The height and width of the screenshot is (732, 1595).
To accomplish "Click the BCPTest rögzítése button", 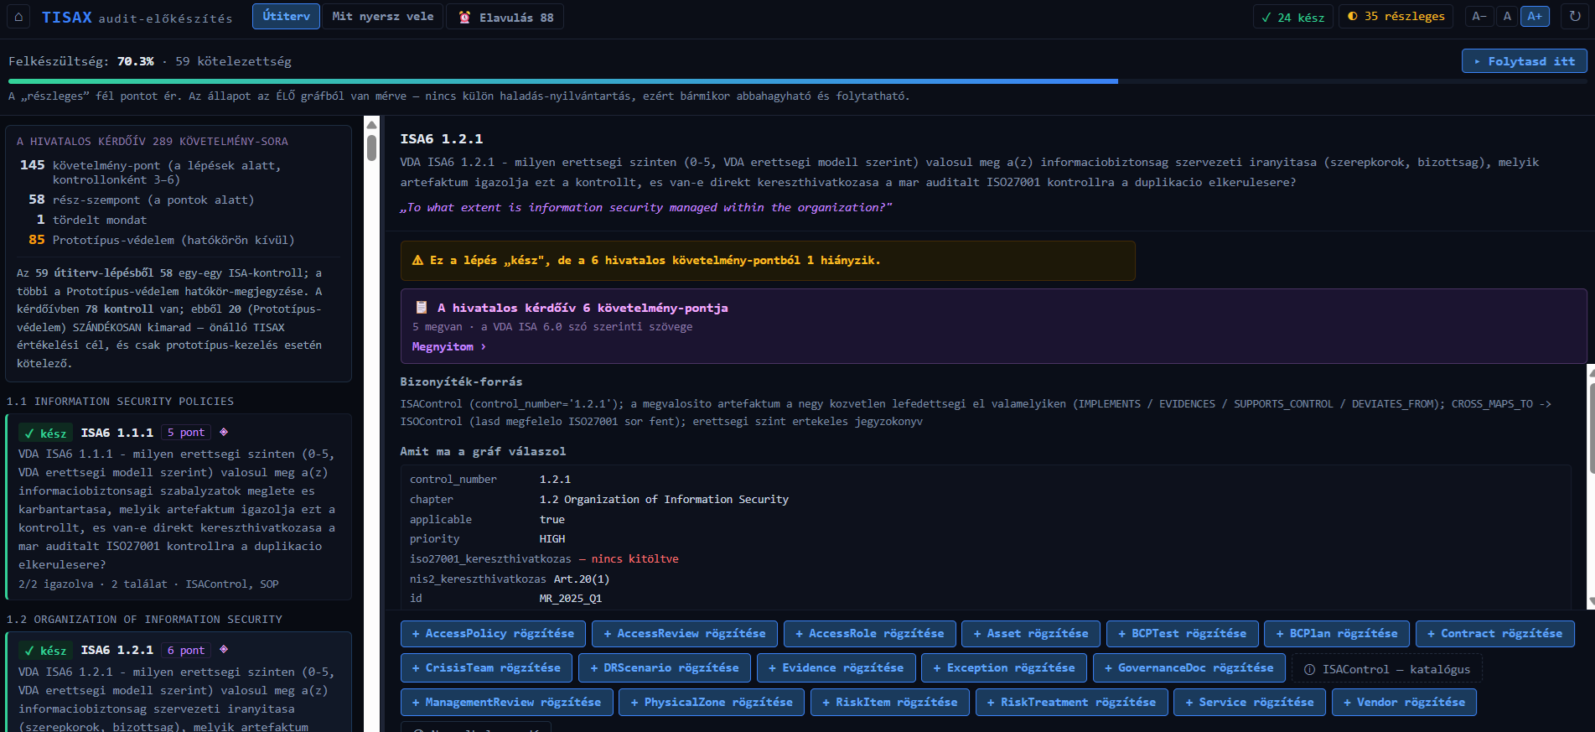I will pyautogui.click(x=1182, y=634).
